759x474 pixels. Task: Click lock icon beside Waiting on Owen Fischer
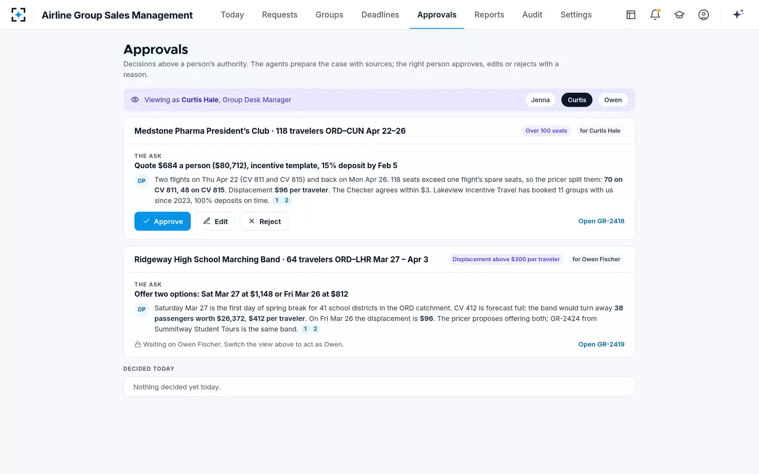click(138, 344)
